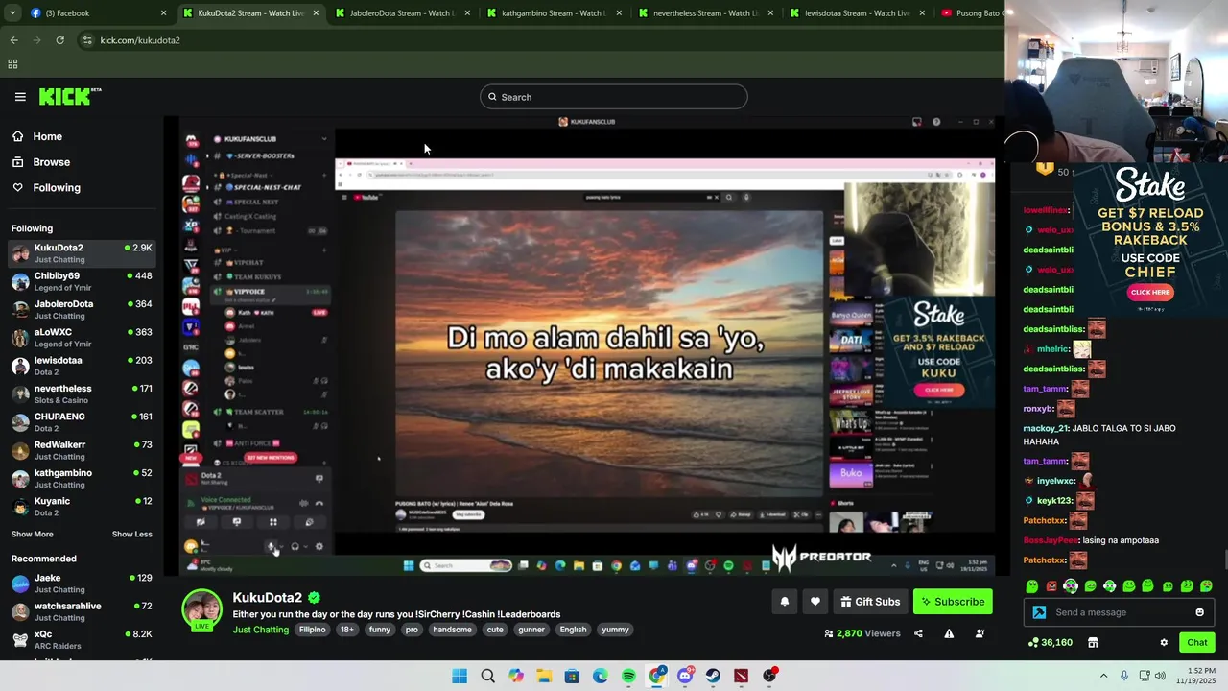Switch to the nevertheless Stream tab
This screenshot has width=1228, height=691.
click(x=705, y=13)
